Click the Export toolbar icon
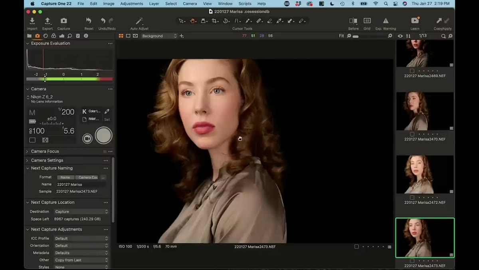The width and height of the screenshot is (479, 270). point(48,21)
